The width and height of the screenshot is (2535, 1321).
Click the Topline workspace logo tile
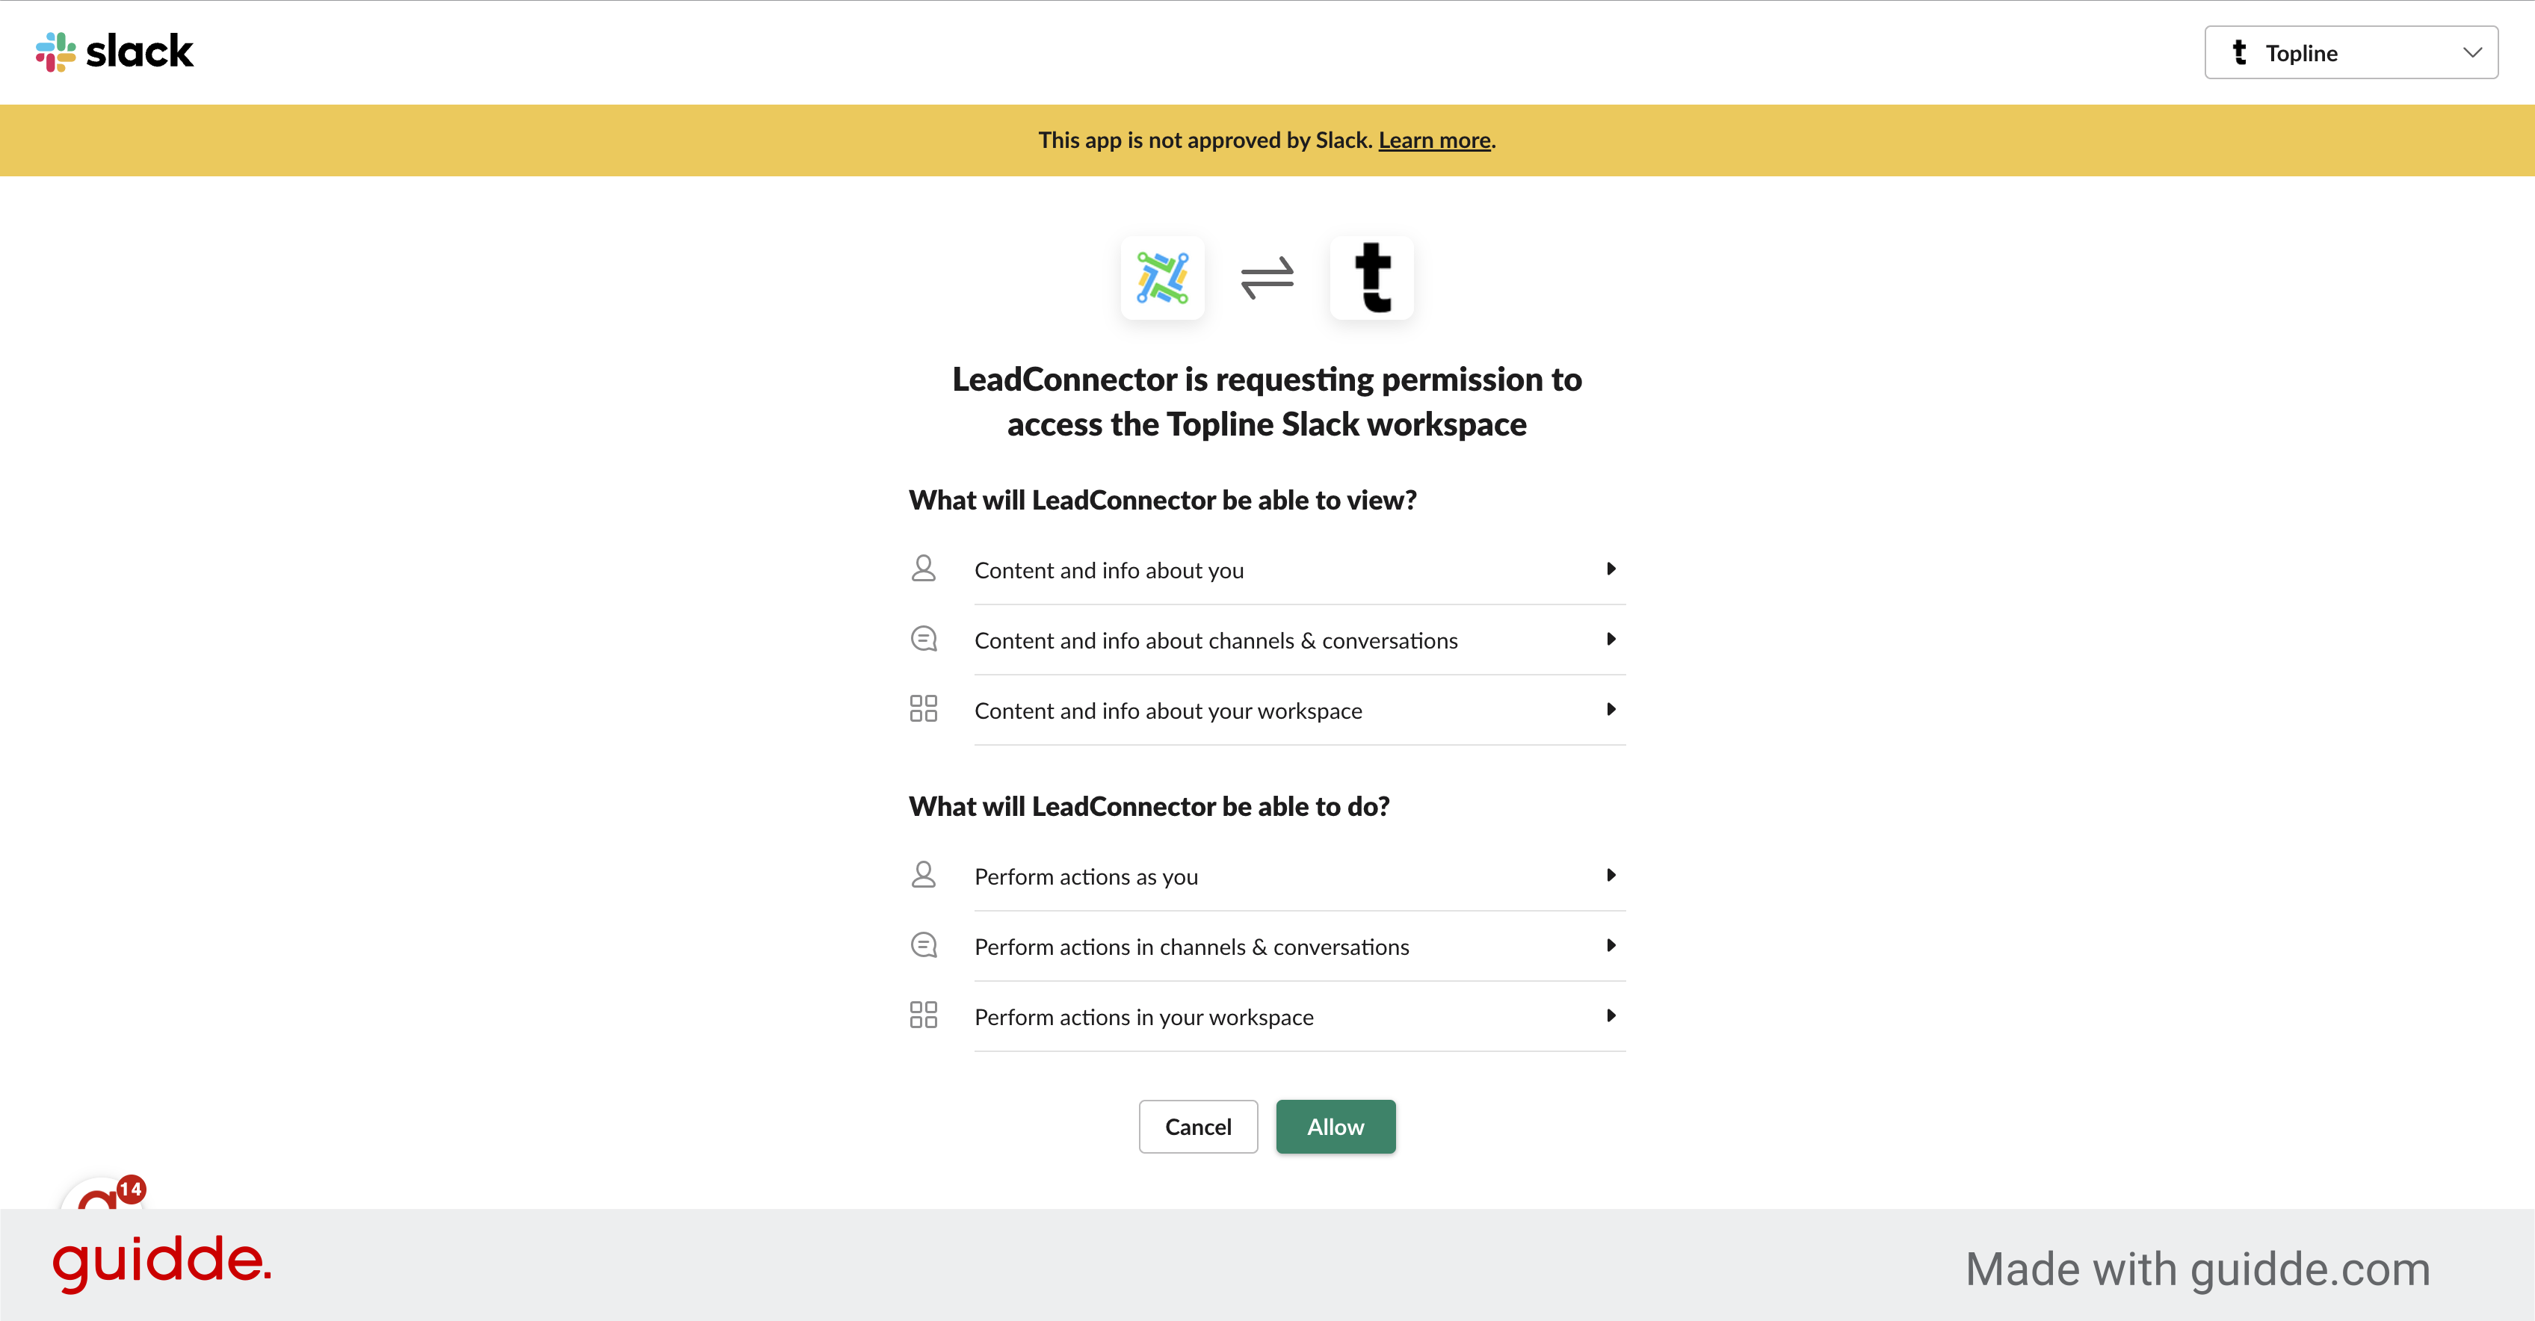coord(1372,277)
